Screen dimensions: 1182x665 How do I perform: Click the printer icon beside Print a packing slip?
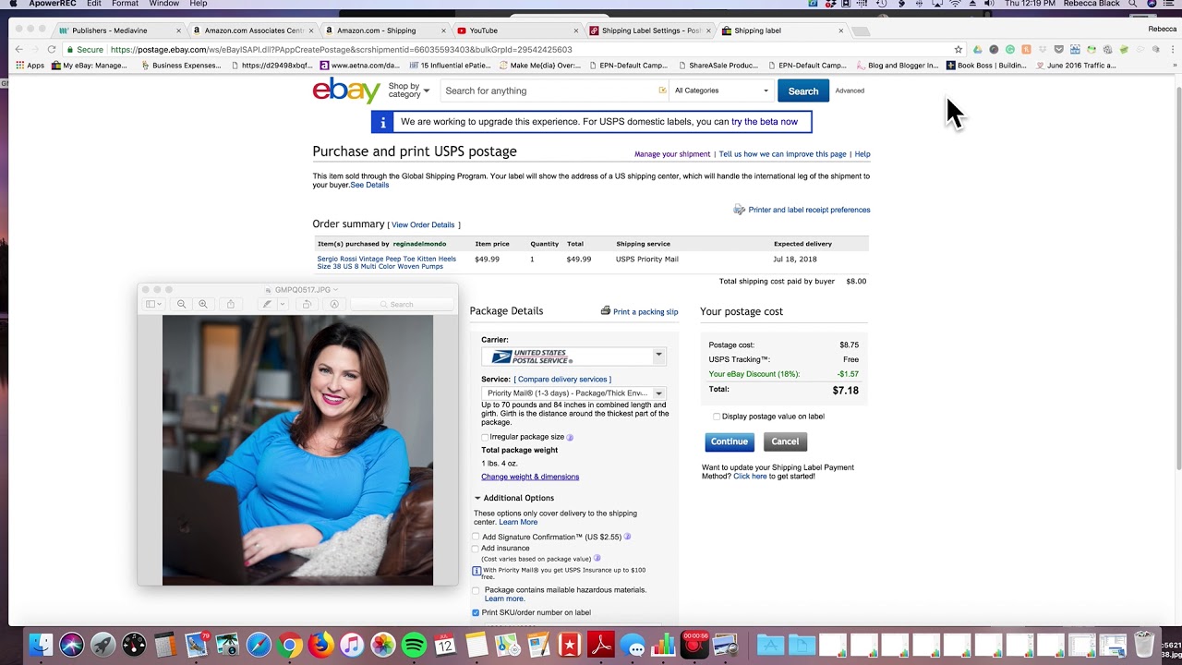606,311
